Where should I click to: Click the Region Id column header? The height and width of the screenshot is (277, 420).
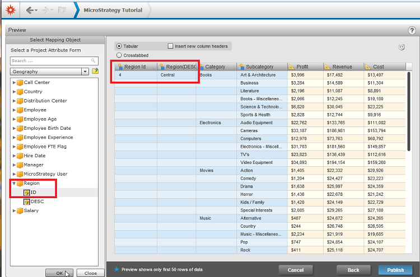136,67
